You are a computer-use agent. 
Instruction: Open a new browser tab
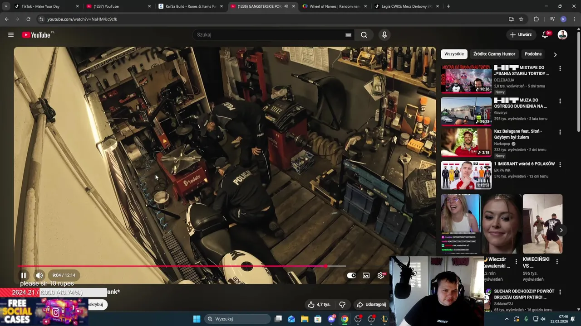point(448,6)
